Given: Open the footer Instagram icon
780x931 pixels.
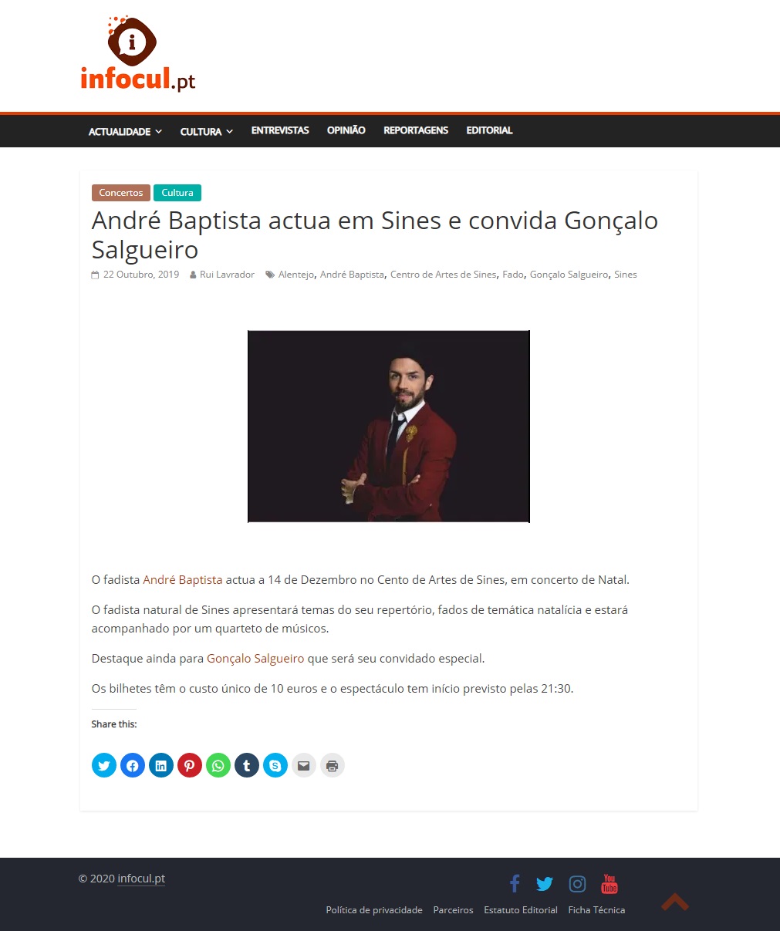Looking at the screenshot, I should click(577, 884).
